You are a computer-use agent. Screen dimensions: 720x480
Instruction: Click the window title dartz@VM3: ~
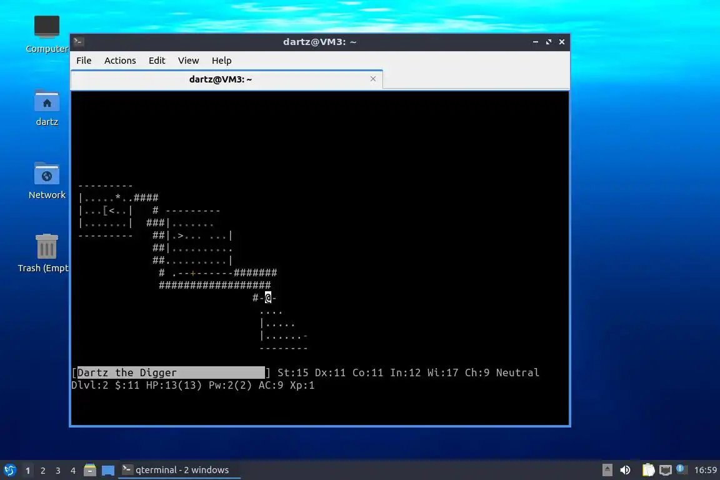pyautogui.click(x=319, y=42)
